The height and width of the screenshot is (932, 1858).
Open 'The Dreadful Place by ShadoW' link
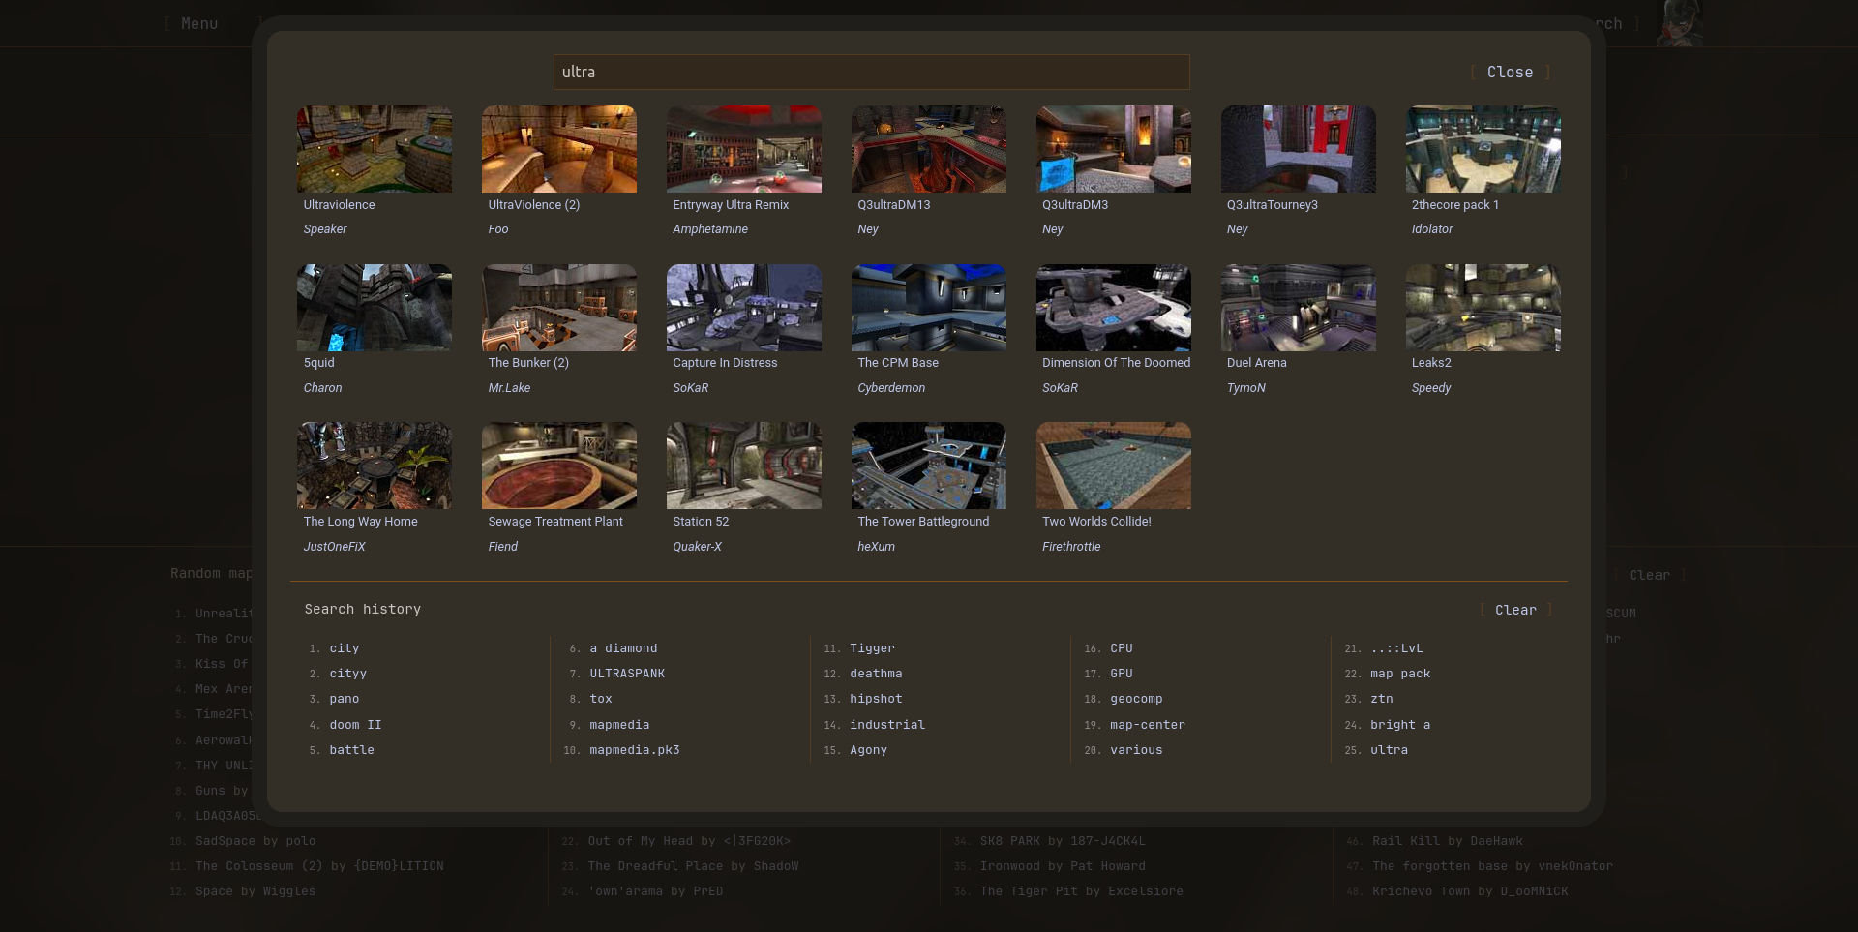click(x=693, y=866)
